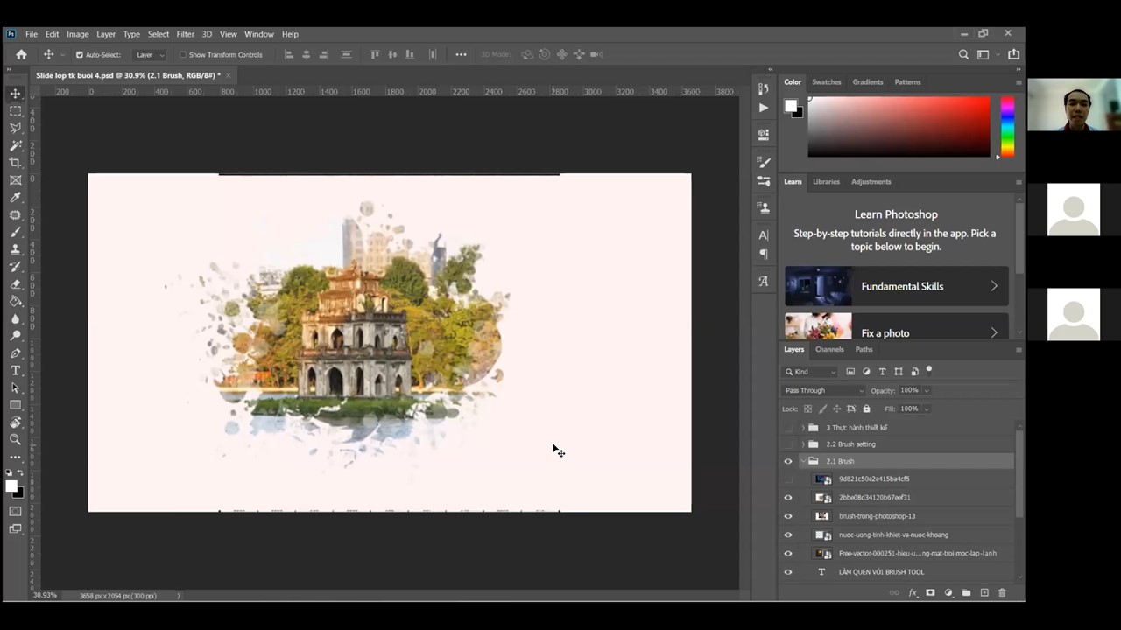Click the zoom level field showing 30.93%
Image resolution: width=1121 pixels, height=630 pixels.
[x=46, y=596]
